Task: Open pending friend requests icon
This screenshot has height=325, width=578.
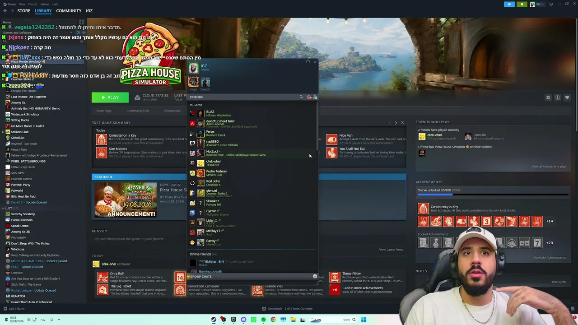Action: coord(309,97)
